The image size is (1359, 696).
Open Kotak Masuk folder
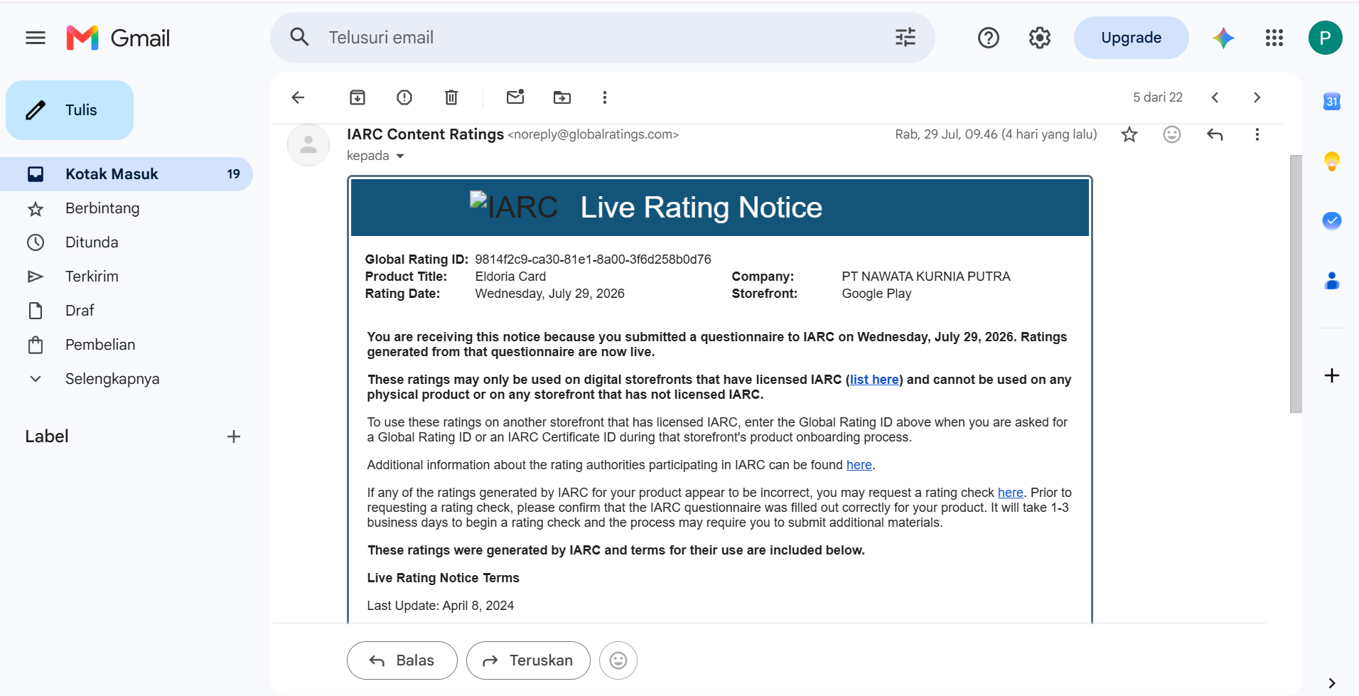pyautogui.click(x=127, y=174)
